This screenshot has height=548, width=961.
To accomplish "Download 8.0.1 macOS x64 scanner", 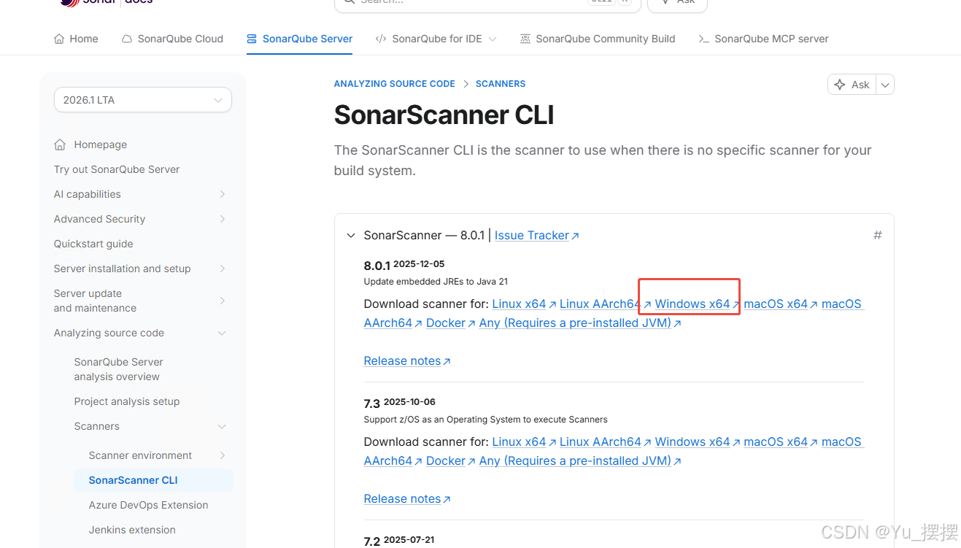I will (776, 304).
